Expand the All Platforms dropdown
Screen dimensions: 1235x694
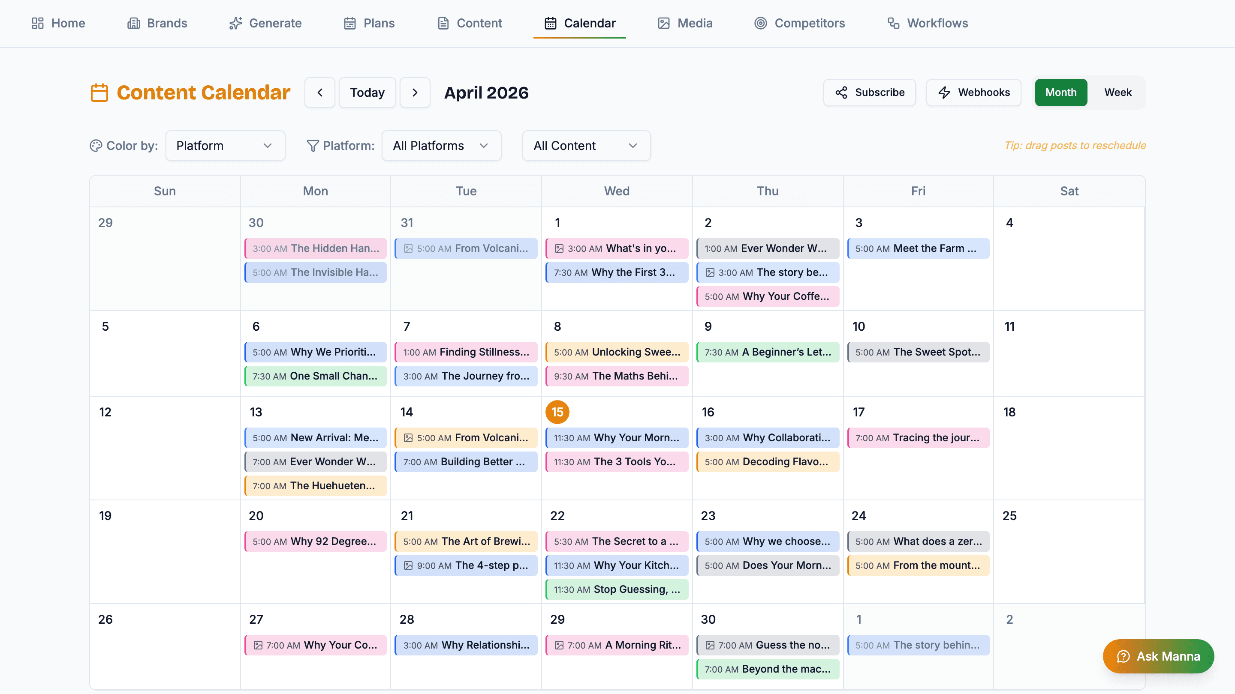point(441,146)
